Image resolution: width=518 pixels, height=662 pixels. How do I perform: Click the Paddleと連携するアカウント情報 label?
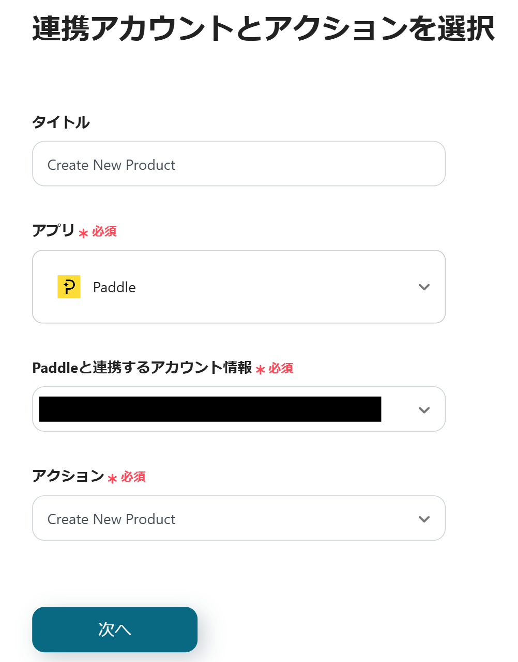(x=142, y=368)
